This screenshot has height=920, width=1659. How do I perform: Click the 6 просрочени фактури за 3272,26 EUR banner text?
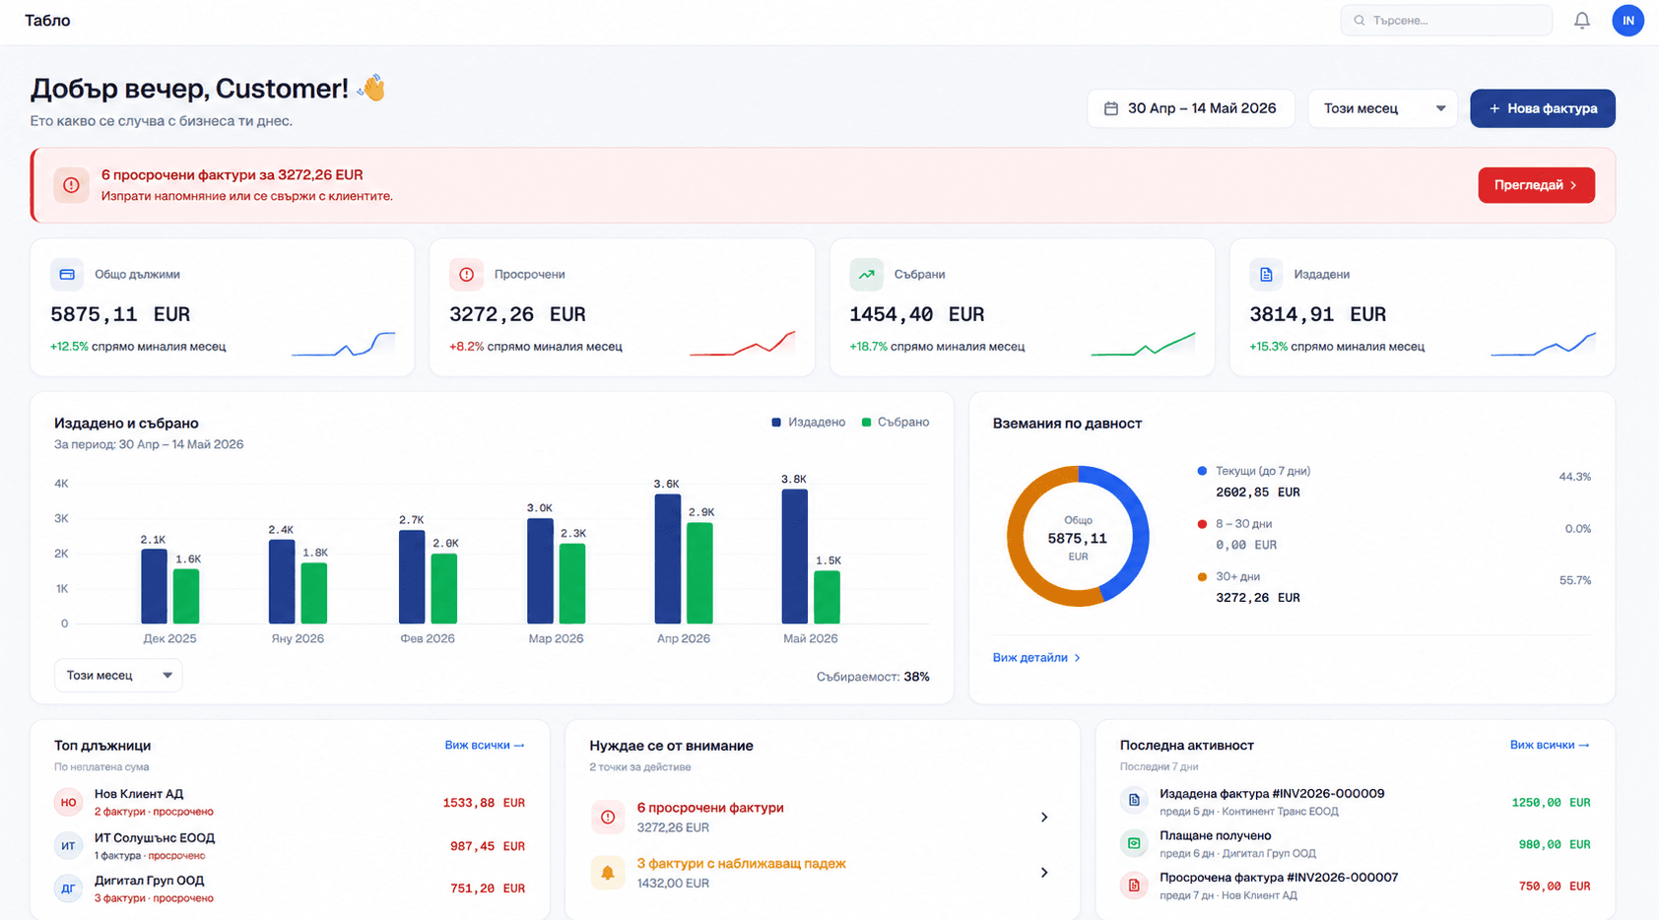tap(232, 174)
